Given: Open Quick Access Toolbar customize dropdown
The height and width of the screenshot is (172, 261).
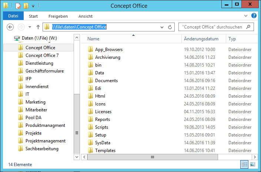Looking at the screenshot, I should (33, 6).
